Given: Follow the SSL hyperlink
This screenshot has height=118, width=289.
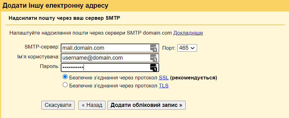Looking at the screenshot, I should 164,78.
